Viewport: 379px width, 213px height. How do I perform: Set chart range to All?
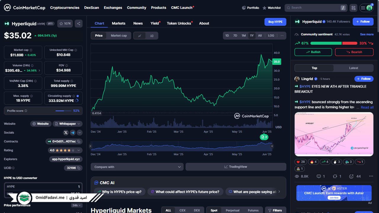[x=260, y=35]
